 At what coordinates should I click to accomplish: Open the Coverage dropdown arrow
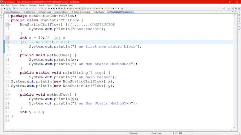pyautogui.click(x=62, y=9)
